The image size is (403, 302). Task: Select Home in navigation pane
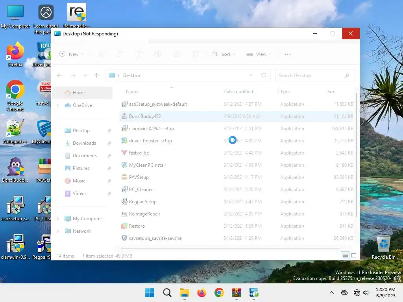pos(83,93)
